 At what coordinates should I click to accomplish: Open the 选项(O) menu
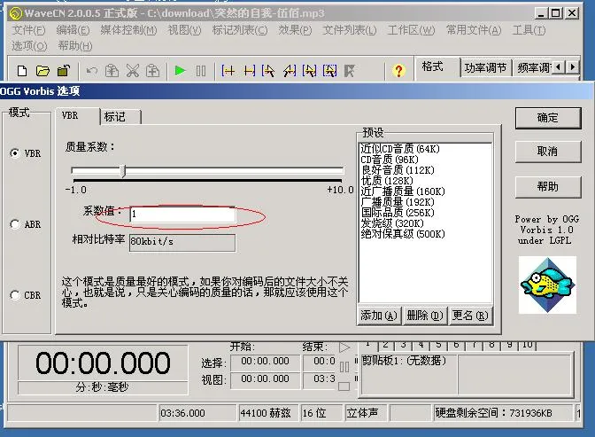click(x=29, y=46)
